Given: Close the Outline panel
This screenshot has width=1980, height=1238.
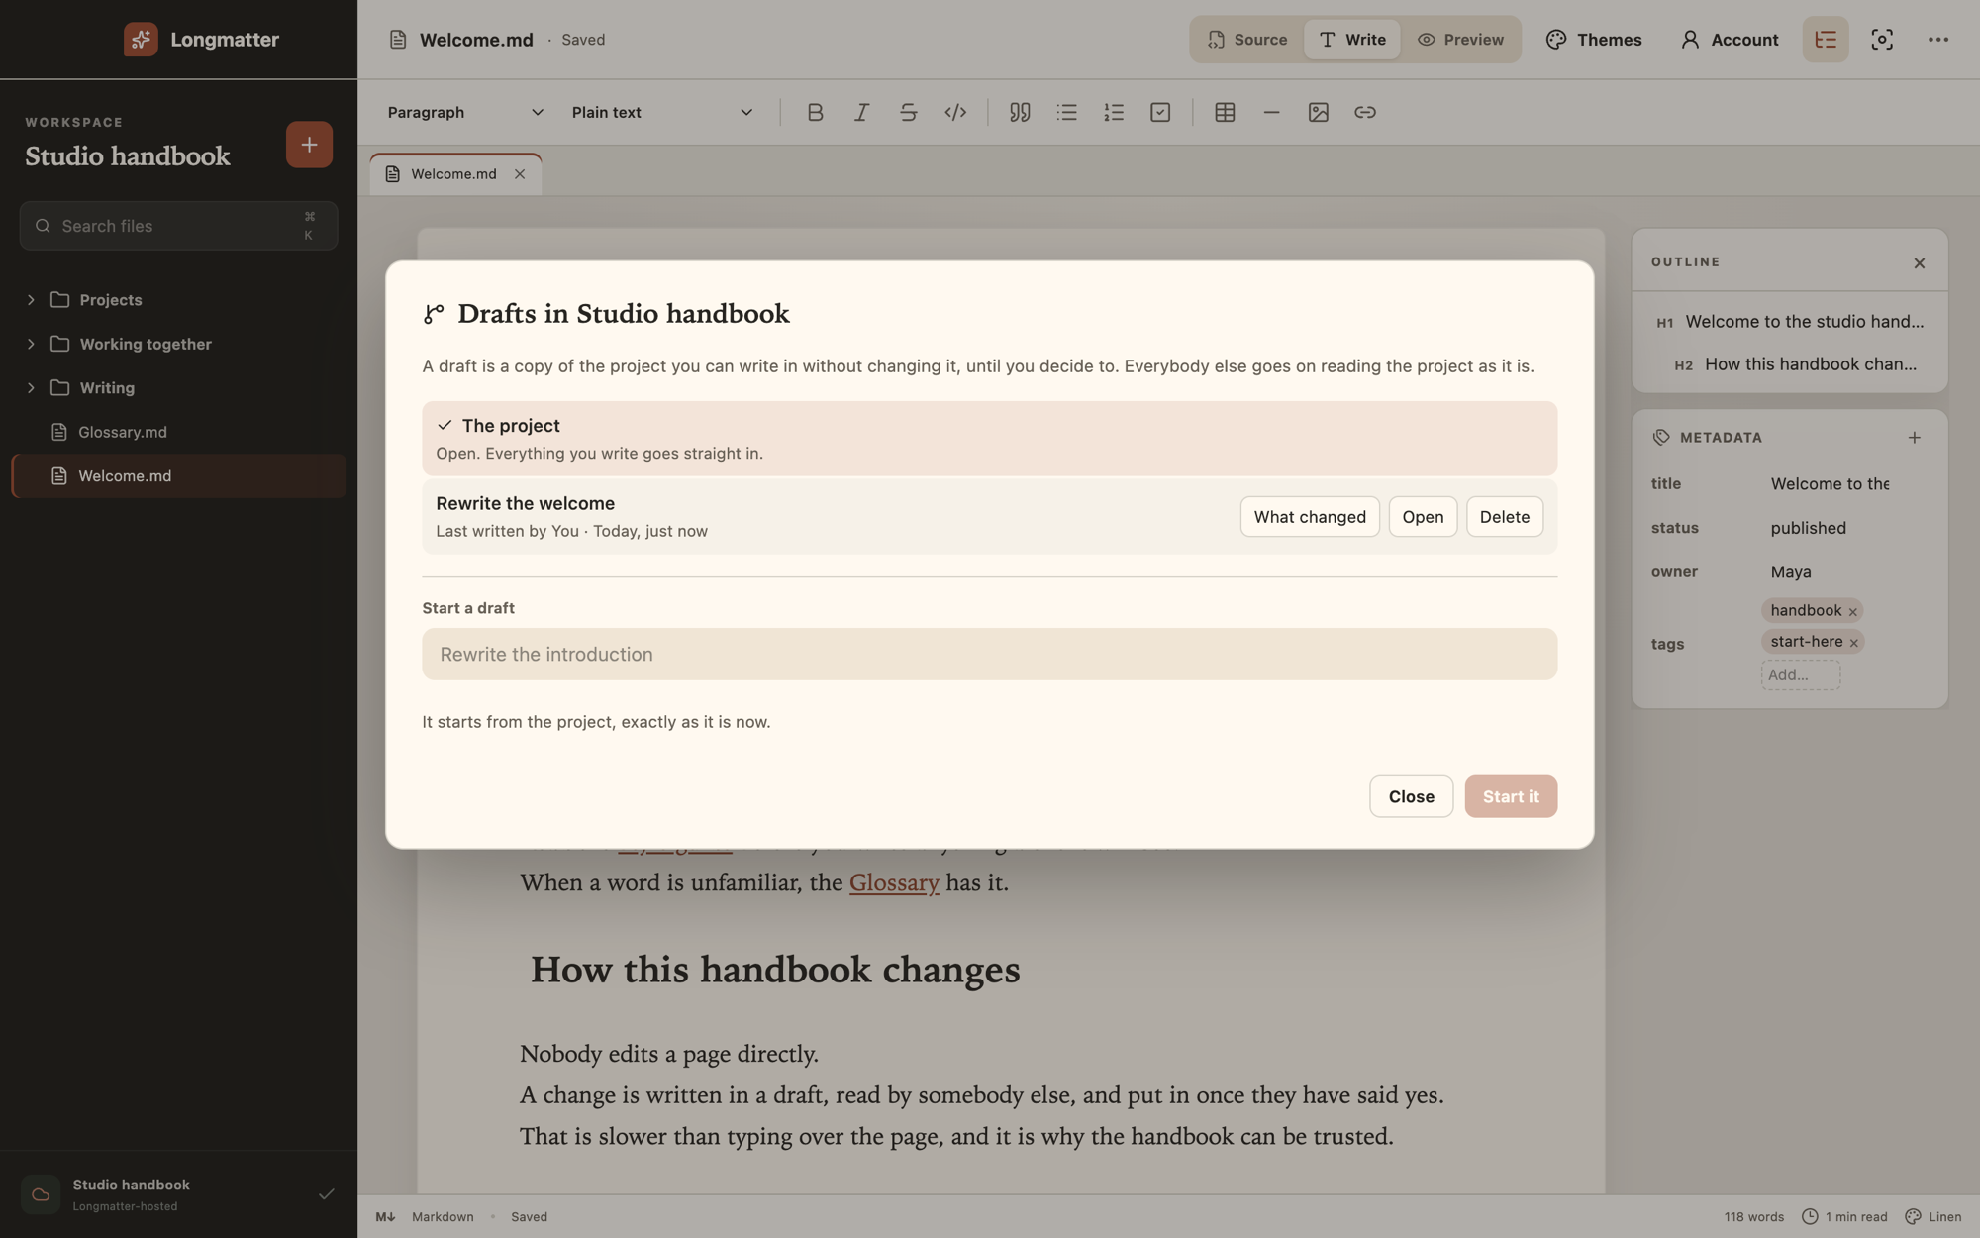Looking at the screenshot, I should point(1920,262).
